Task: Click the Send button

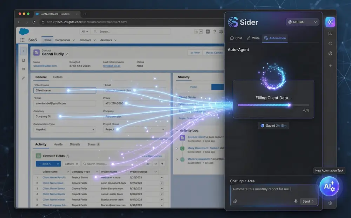Action: click(308, 201)
